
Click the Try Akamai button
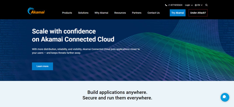(178, 13)
